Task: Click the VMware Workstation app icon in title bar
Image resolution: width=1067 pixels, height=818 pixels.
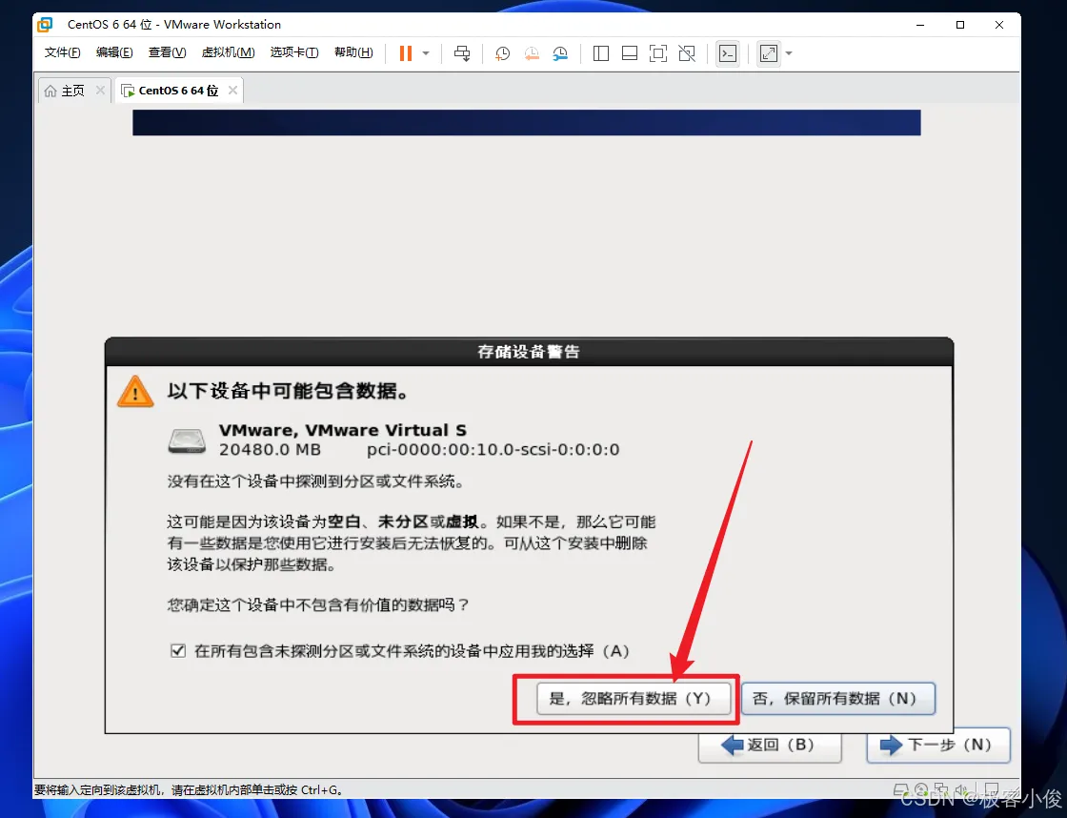Action: click(x=46, y=25)
